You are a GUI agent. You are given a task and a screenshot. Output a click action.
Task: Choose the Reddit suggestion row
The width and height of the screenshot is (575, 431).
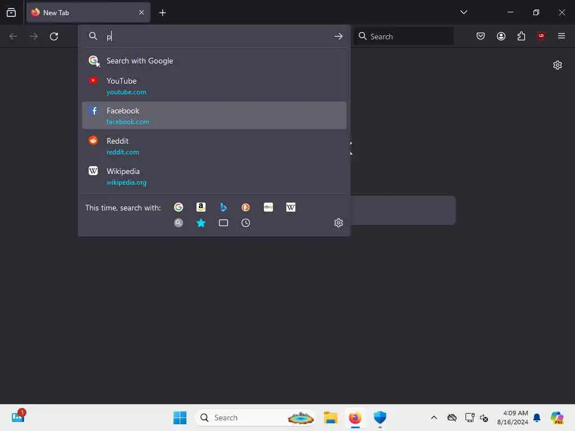(214, 146)
